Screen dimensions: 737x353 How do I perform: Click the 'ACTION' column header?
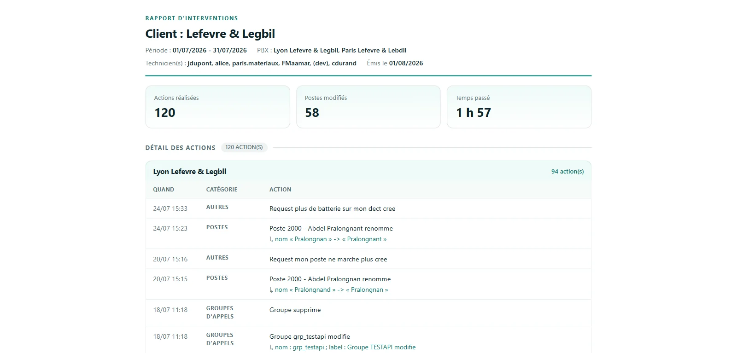click(x=281, y=190)
